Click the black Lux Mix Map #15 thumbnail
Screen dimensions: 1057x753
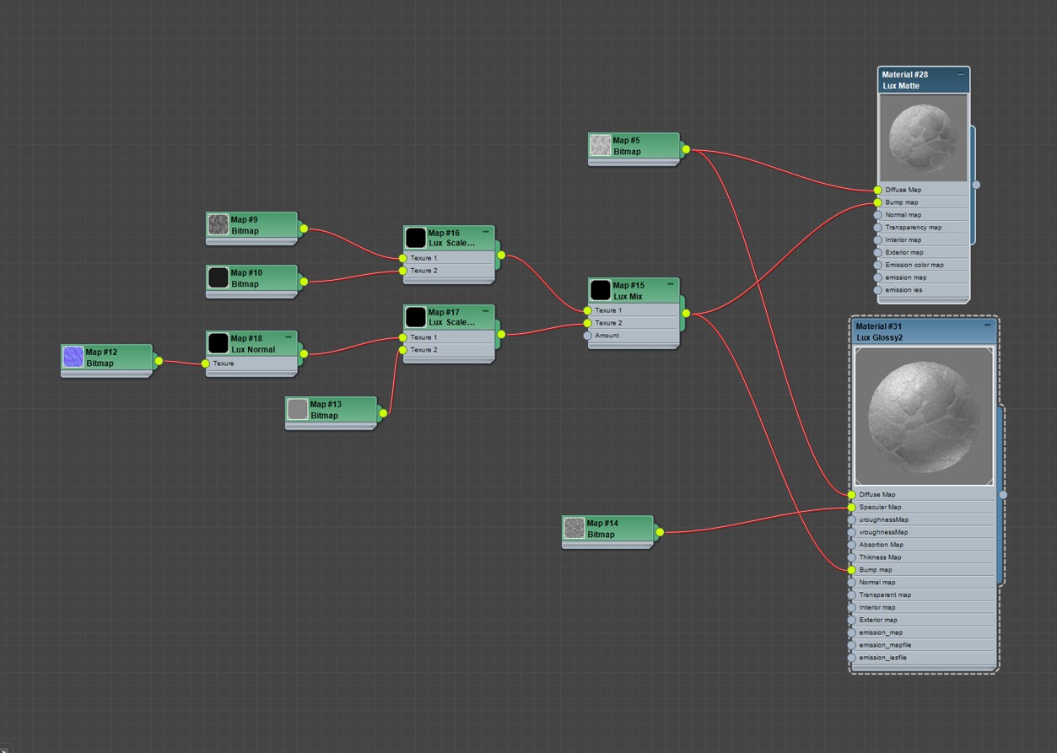point(601,291)
